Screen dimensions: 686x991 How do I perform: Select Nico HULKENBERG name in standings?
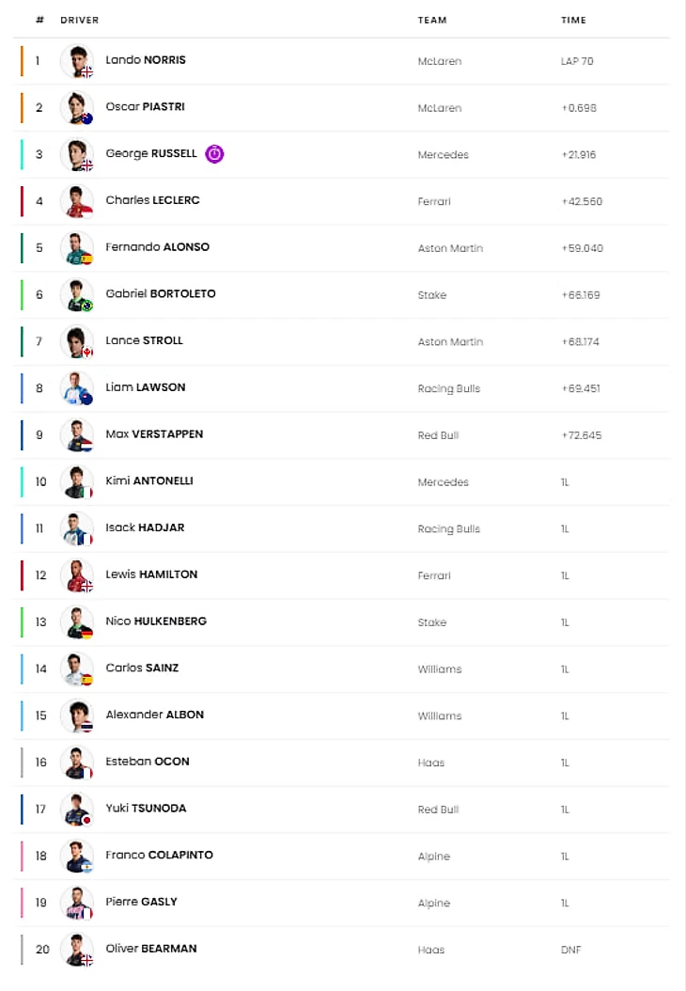coord(156,621)
